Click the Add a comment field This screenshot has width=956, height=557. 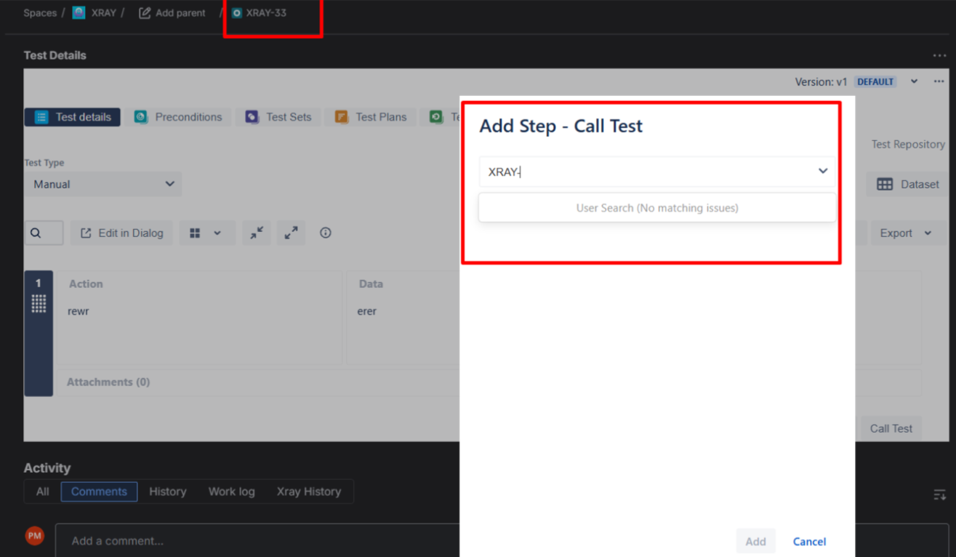(x=254, y=541)
